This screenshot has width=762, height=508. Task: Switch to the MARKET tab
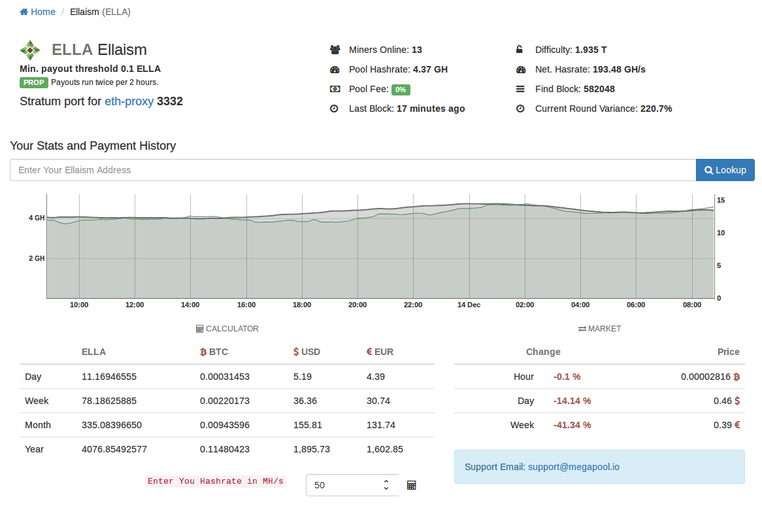[599, 329]
